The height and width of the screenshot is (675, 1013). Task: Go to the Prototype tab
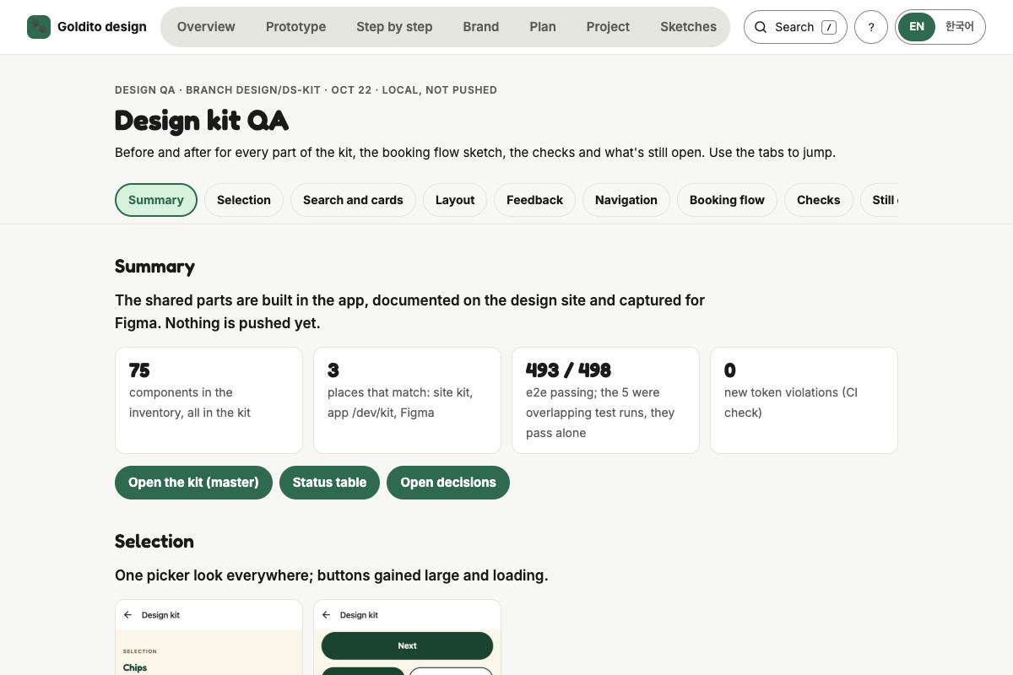coord(295,27)
